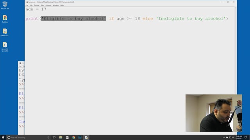Screen dimensions: 250x140
Task: Minimize the IDLE editor window
Action: point(222,2)
